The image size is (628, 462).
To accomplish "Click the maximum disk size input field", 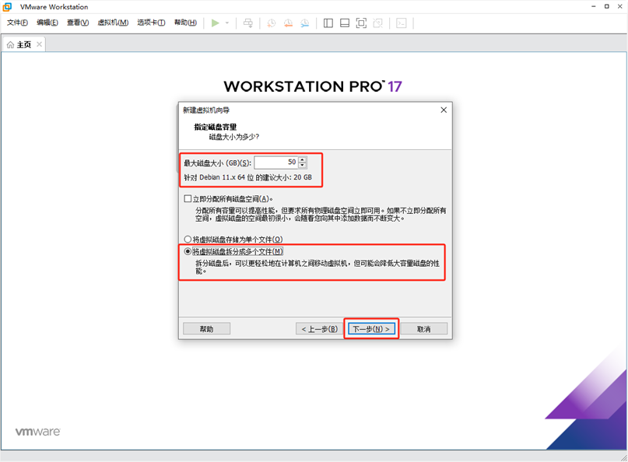I will click(276, 162).
